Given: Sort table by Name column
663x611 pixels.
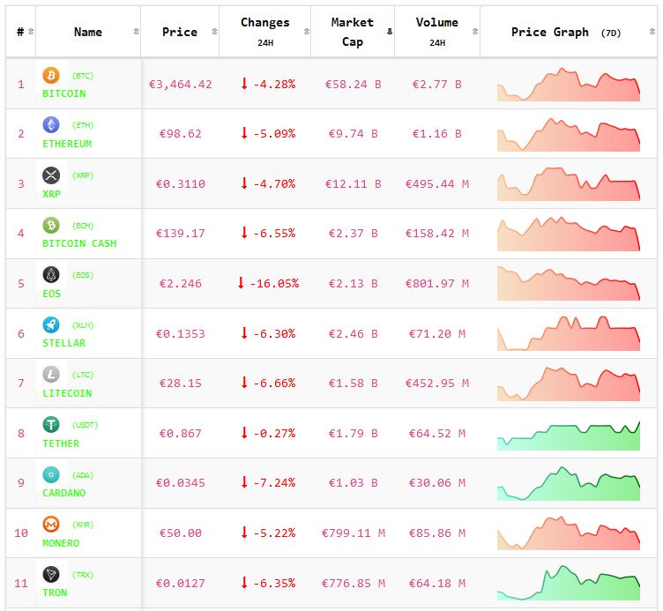Looking at the screenshot, I should (88, 32).
